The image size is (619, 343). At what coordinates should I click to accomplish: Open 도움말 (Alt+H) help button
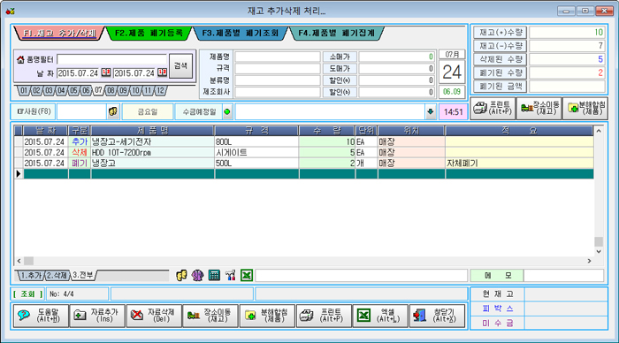41,316
